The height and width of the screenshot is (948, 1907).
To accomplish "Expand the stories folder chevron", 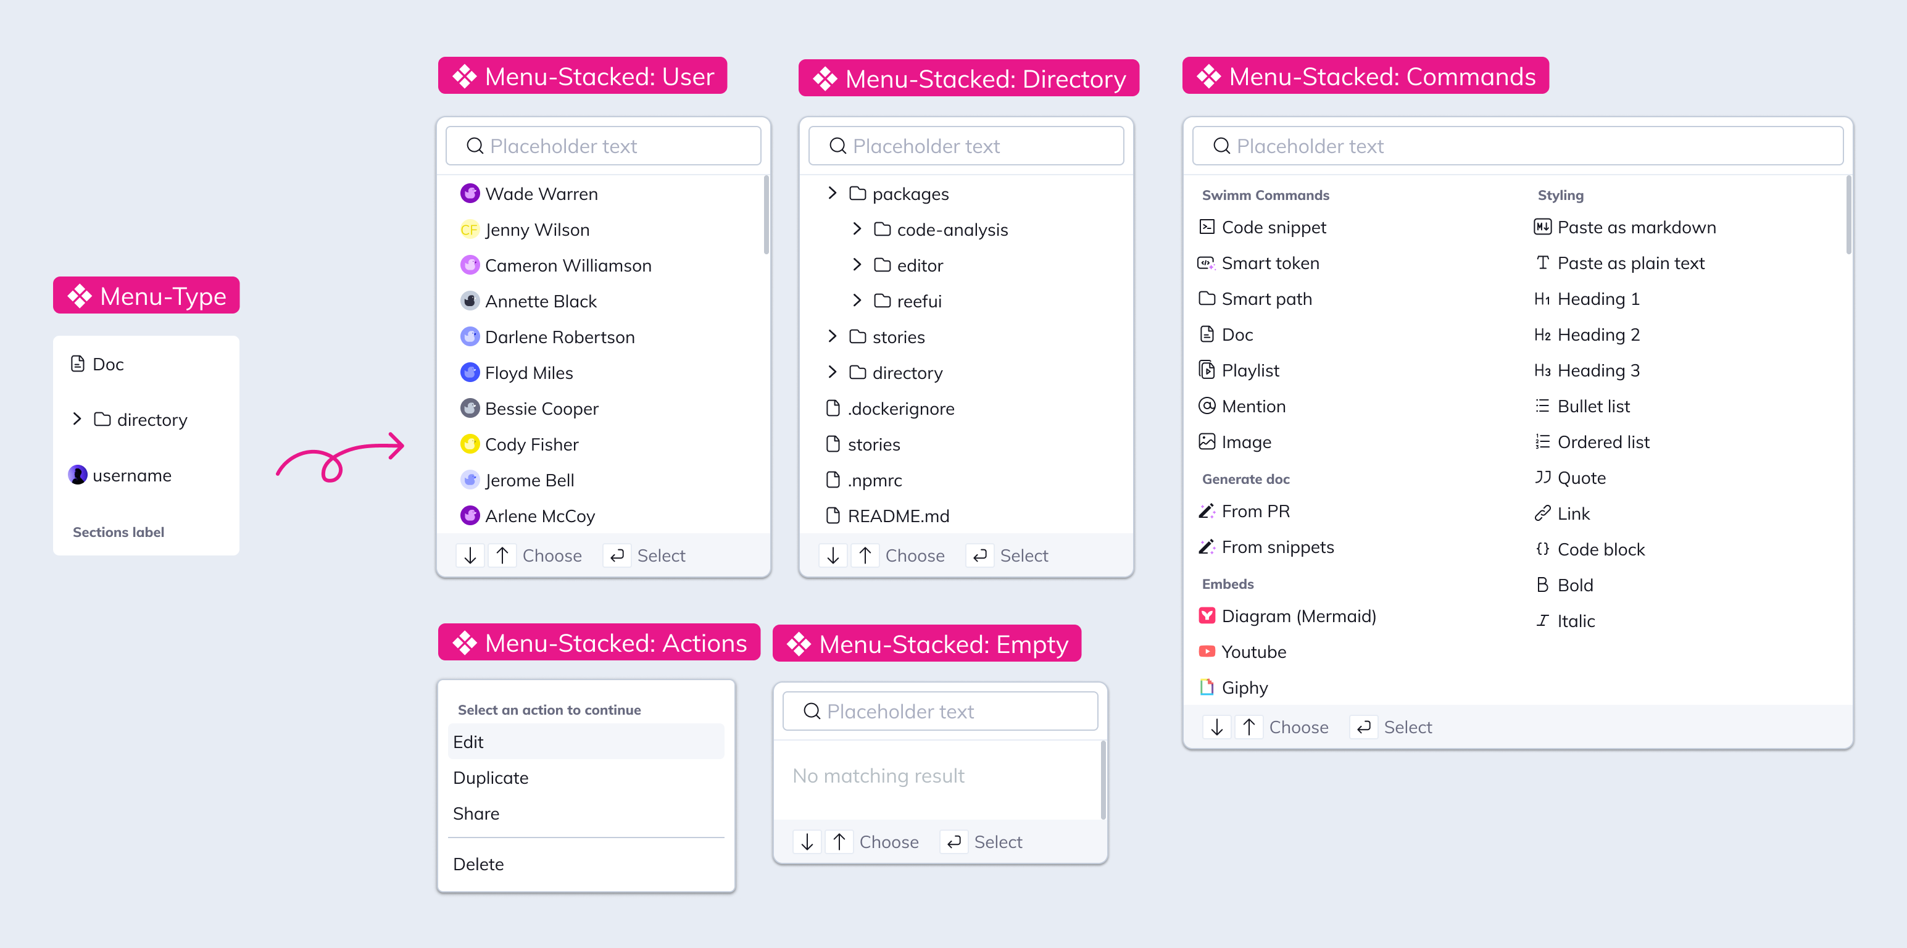I will [x=832, y=337].
